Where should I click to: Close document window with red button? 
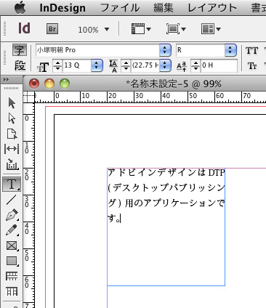(34, 84)
